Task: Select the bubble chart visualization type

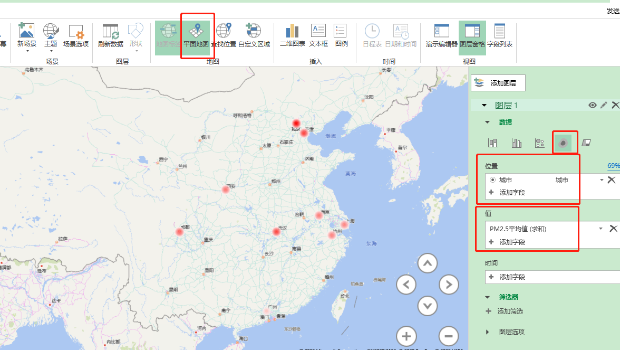Action: point(539,142)
